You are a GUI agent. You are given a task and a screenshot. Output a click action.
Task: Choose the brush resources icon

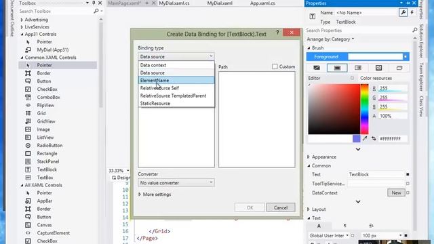[x=399, y=68]
